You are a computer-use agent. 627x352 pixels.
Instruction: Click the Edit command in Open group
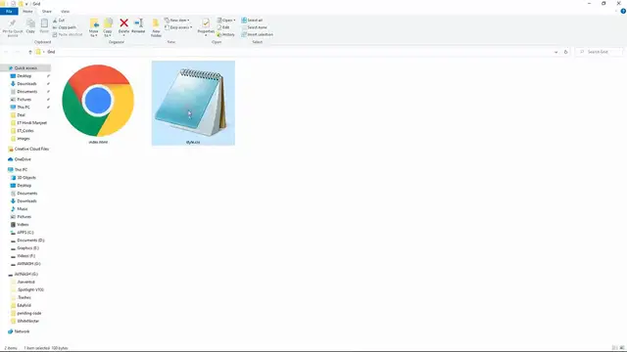[x=223, y=27]
